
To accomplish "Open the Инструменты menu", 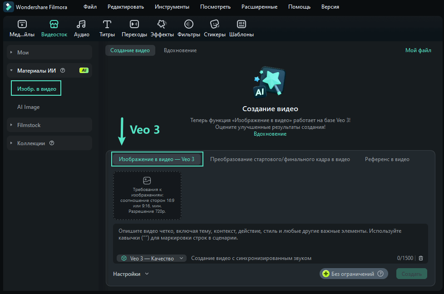I will [172, 7].
